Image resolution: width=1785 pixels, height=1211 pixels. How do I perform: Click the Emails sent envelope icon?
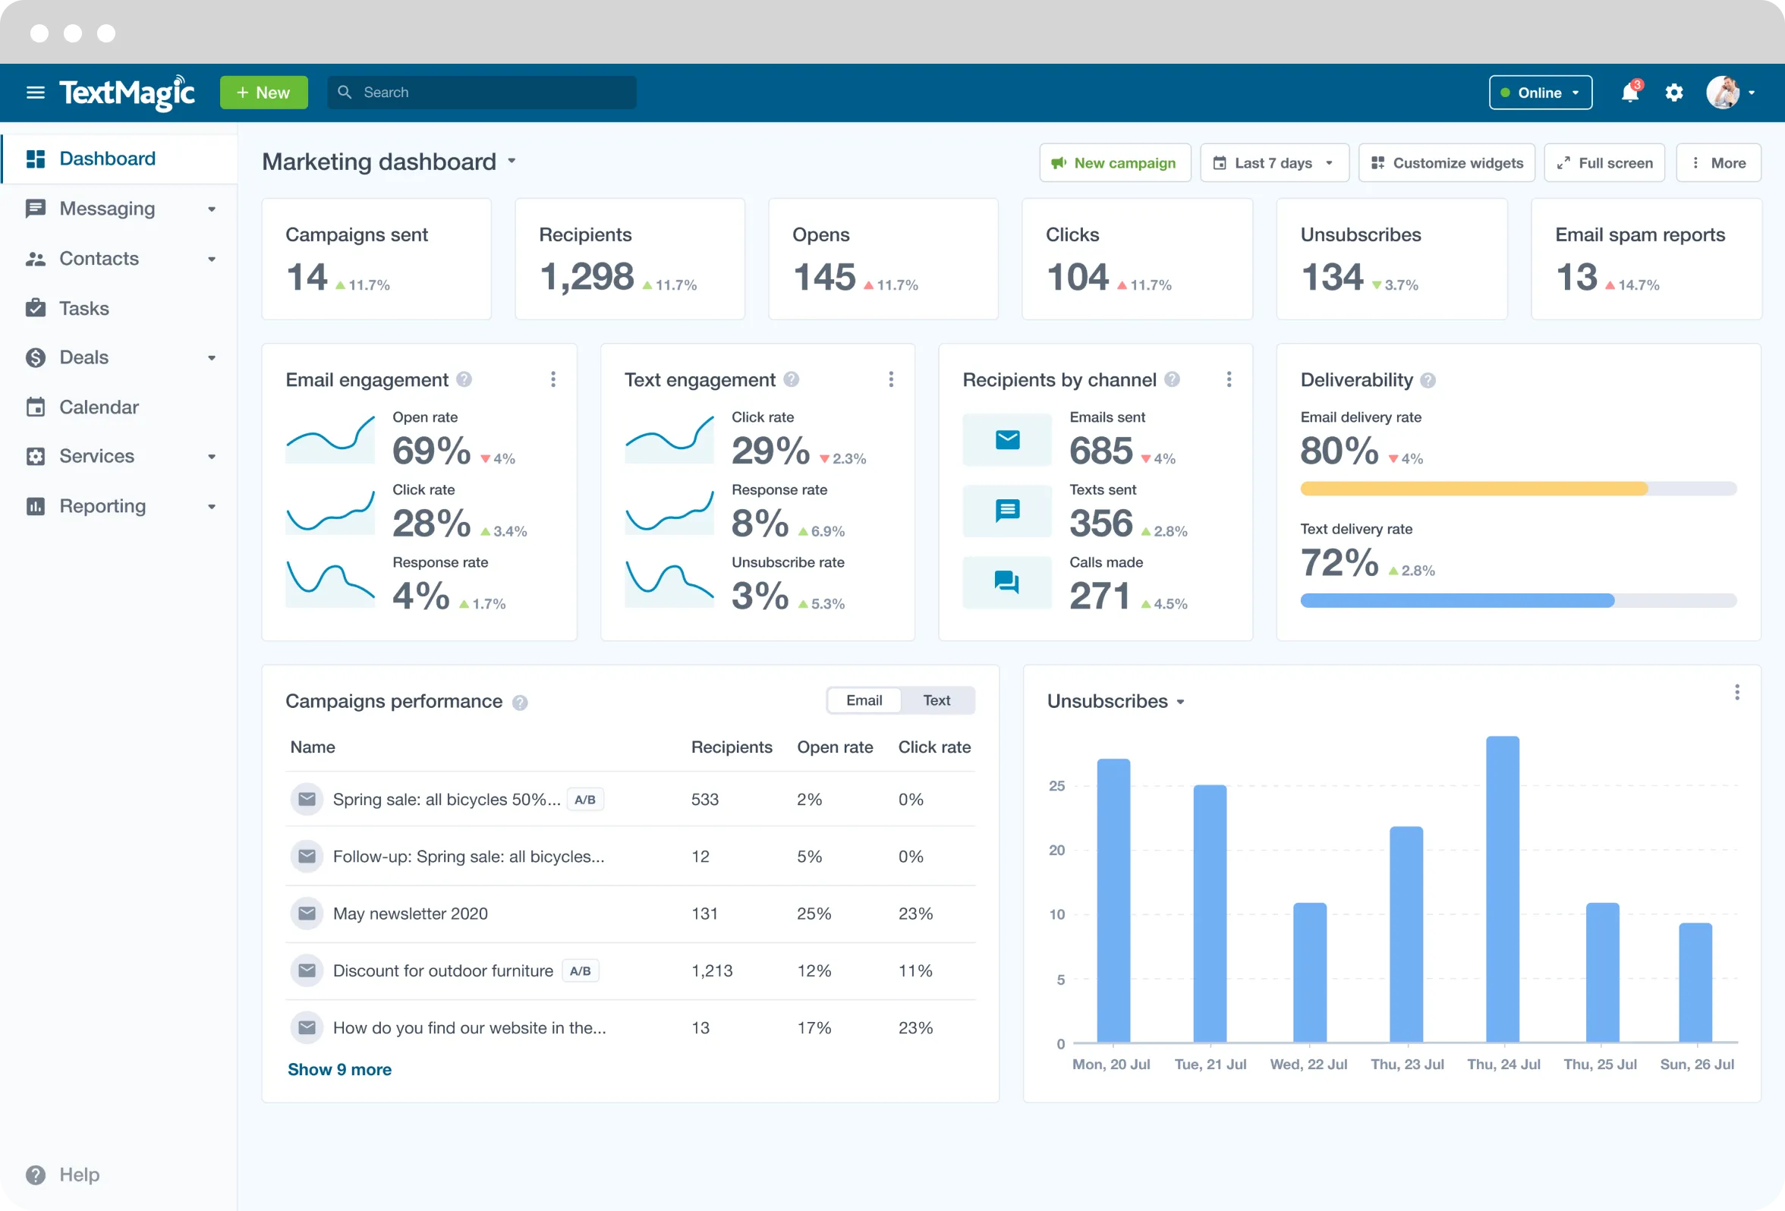click(1006, 439)
